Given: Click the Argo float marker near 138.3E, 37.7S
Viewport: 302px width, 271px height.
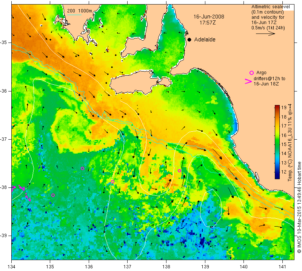Looking at the screenshot, I should [x=179, y=171].
